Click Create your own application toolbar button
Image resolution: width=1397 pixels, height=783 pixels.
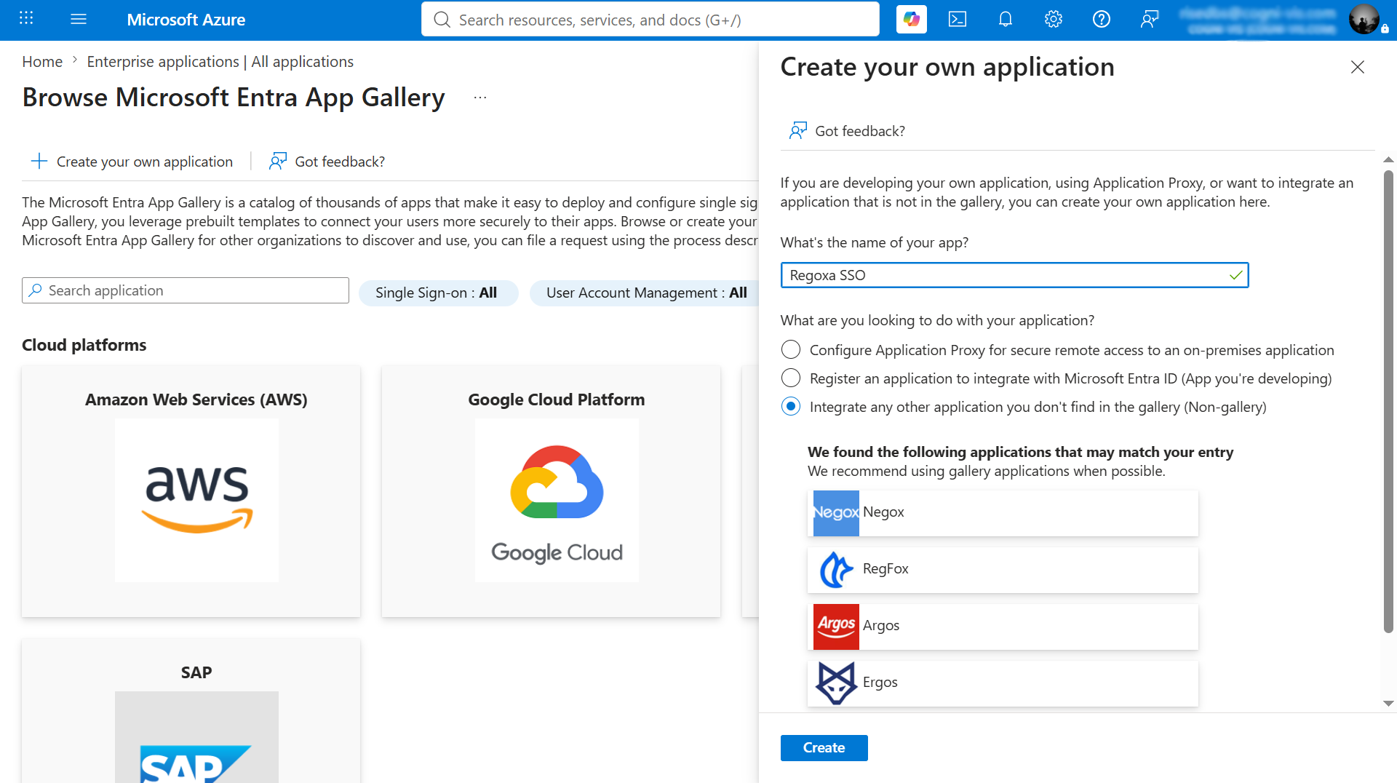(132, 161)
